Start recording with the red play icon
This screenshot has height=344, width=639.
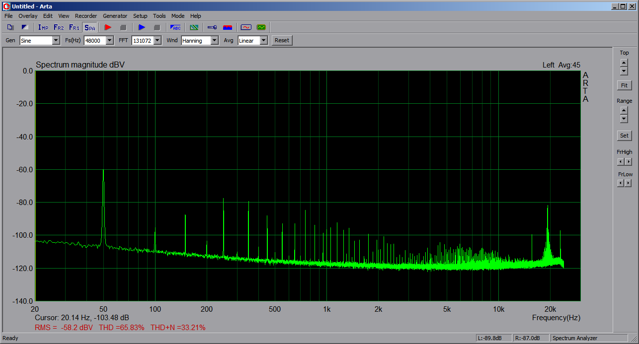108,27
